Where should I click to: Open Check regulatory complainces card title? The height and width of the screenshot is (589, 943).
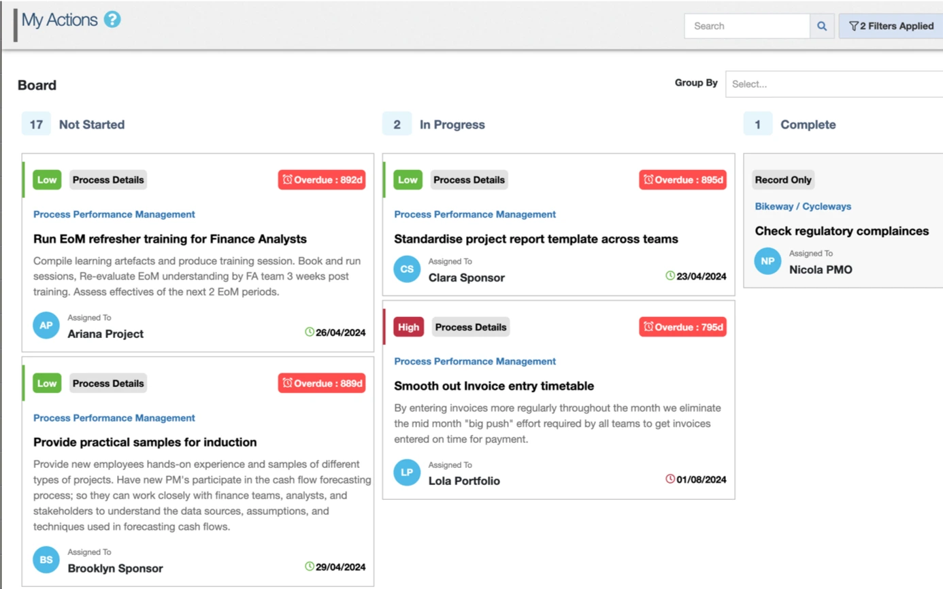tap(842, 231)
